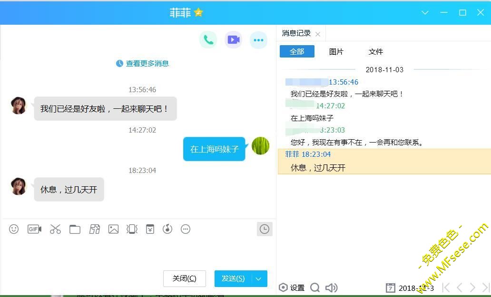Open the document icon beside the folder icon
The height and width of the screenshot is (297, 491).
coord(95,229)
